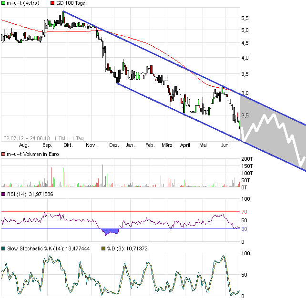Image resolution: width=306 pixels, height=300 pixels.
Task: Click the red GD 100 Tage legend swatch
Action: [52, 3]
